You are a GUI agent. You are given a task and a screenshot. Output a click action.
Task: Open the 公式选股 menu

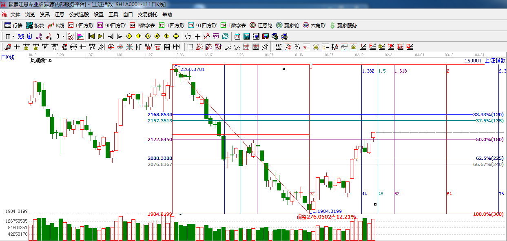(79, 14)
